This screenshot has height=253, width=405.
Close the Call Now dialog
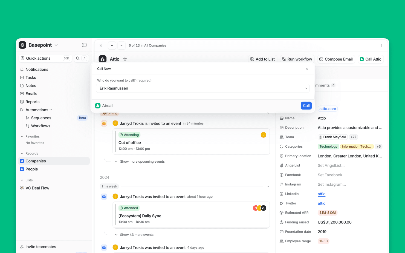click(307, 69)
